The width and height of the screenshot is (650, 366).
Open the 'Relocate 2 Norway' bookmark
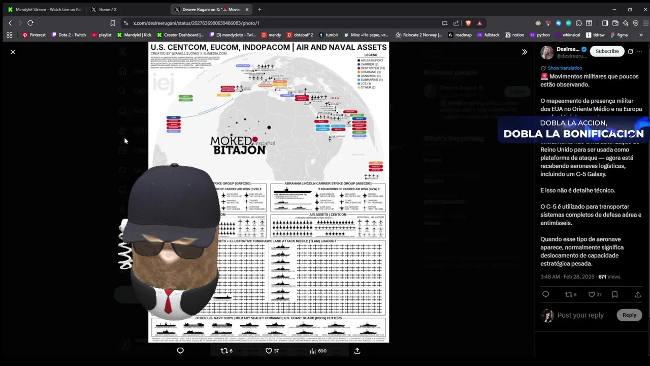point(419,35)
